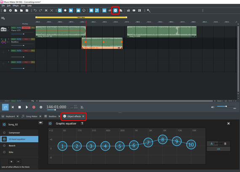240x172 pixels.
Task: Redo the last undone action
Action: (40, 11)
